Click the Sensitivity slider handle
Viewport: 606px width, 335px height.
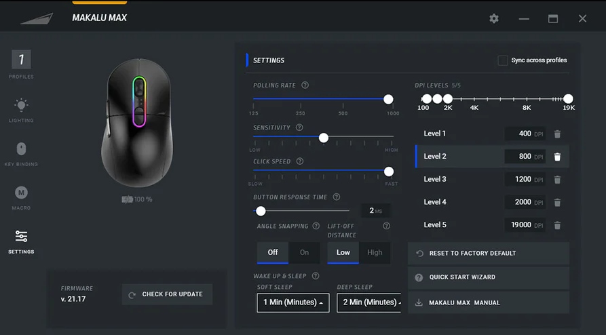(x=324, y=138)
